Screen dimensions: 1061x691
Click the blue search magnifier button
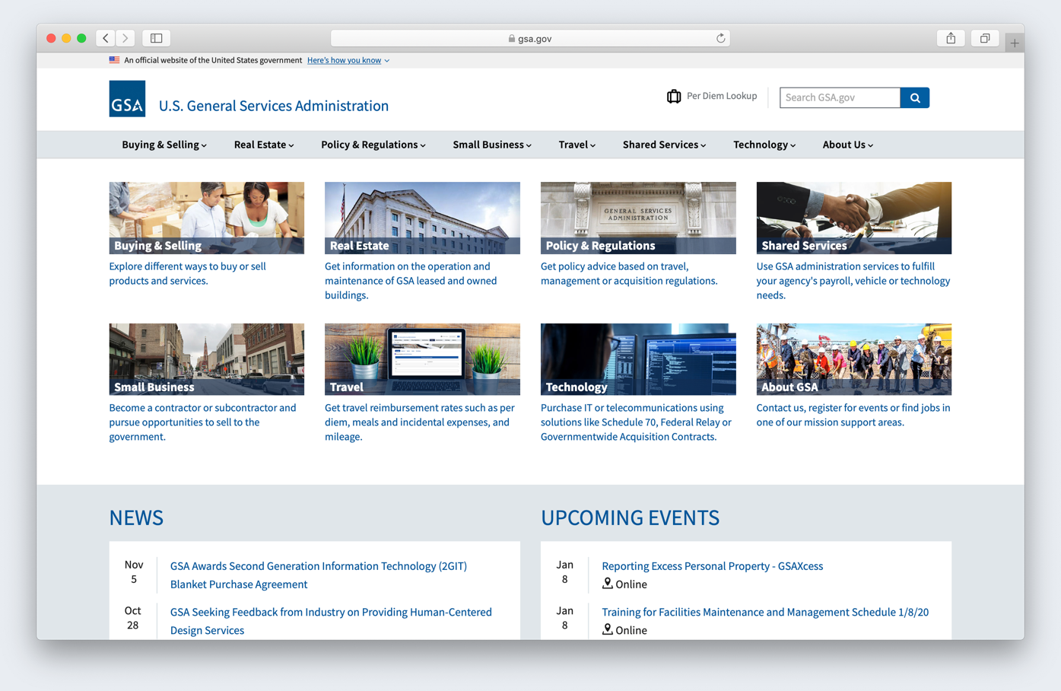(915, 97)
